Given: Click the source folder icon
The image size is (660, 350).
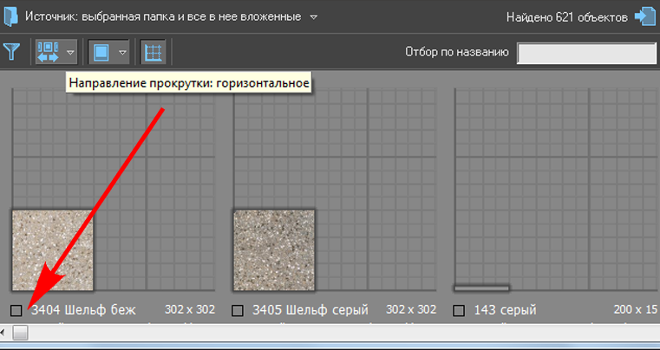Looking at the screenshot, I should (10, 16).
